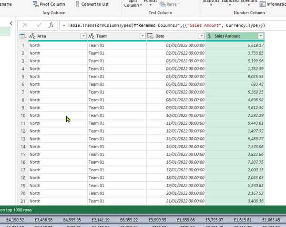Collapse the left queries pane chevron
Image resolution: width=286 pixels, height=227 pixels.
pos(11,23)
